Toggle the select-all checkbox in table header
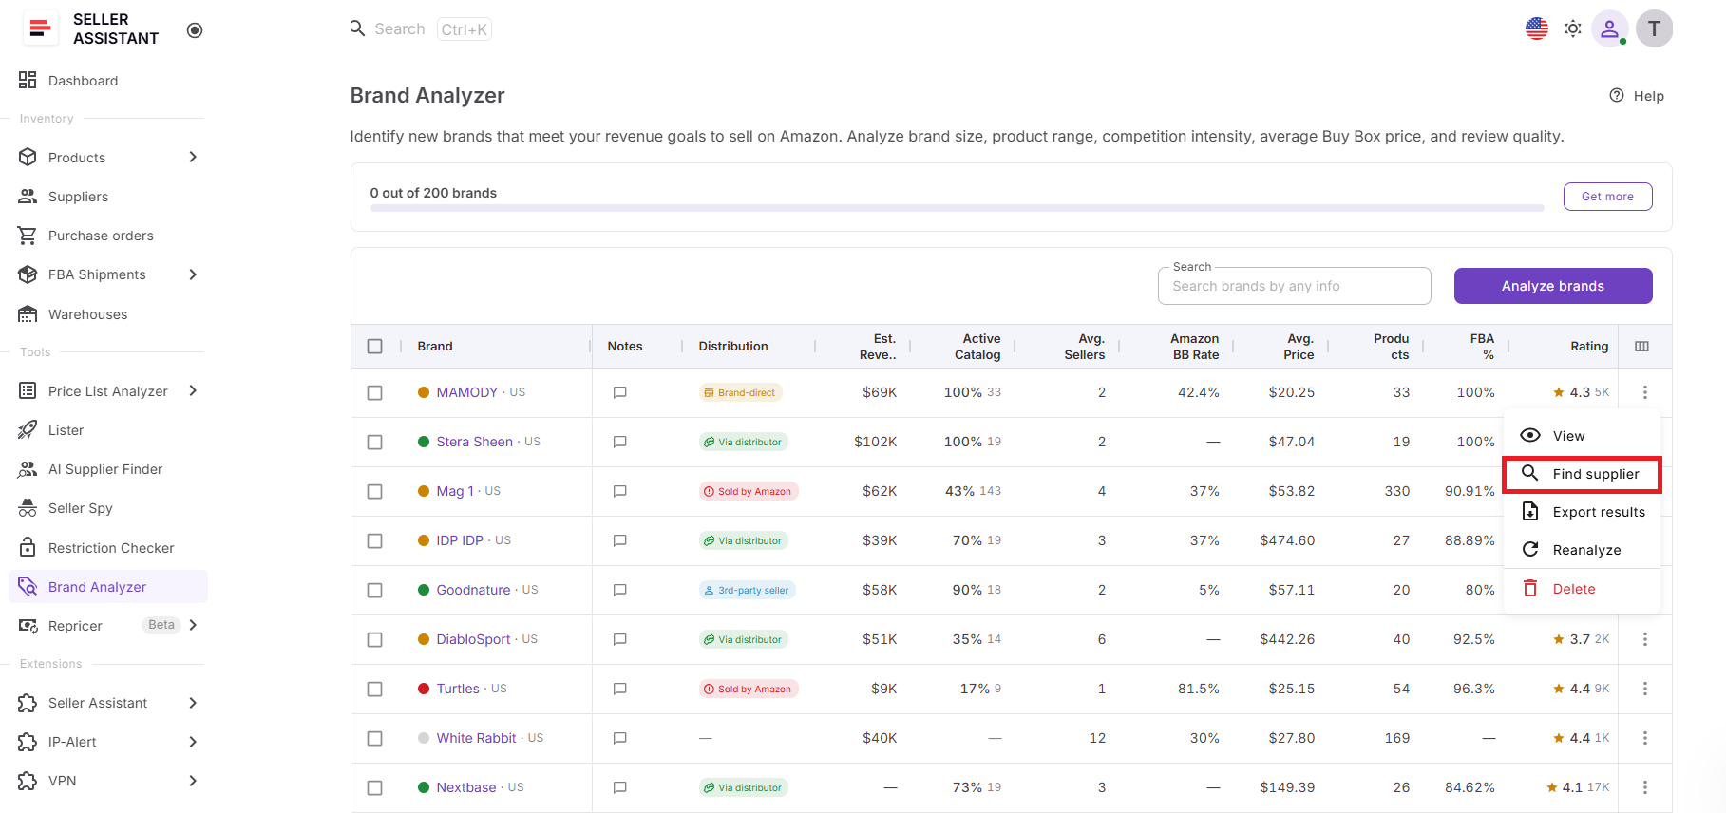The width and height of the screenshot is (1726, 813). 375,347
